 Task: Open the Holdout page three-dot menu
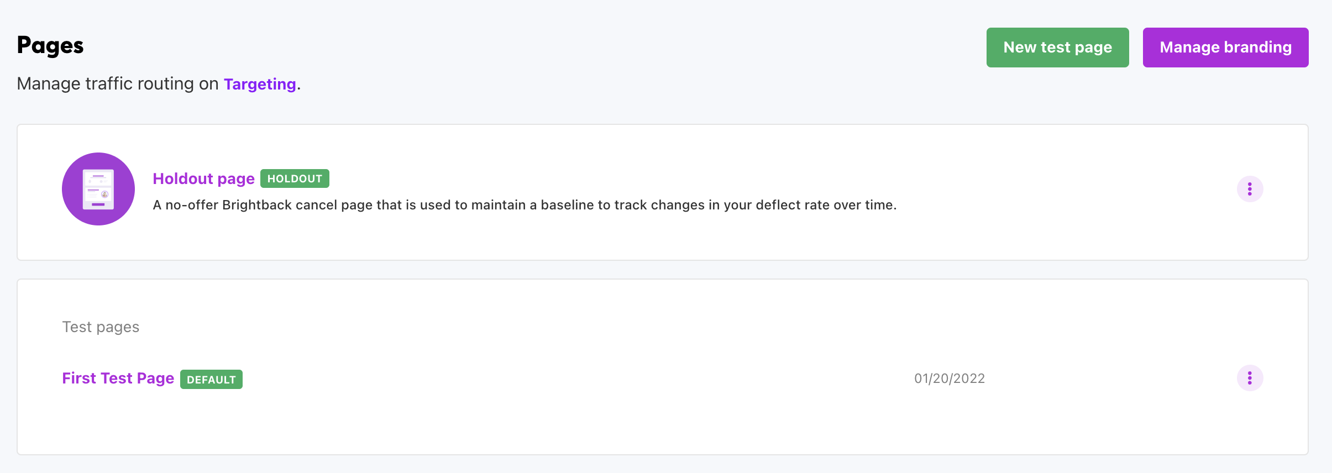tap(1250, 190)
